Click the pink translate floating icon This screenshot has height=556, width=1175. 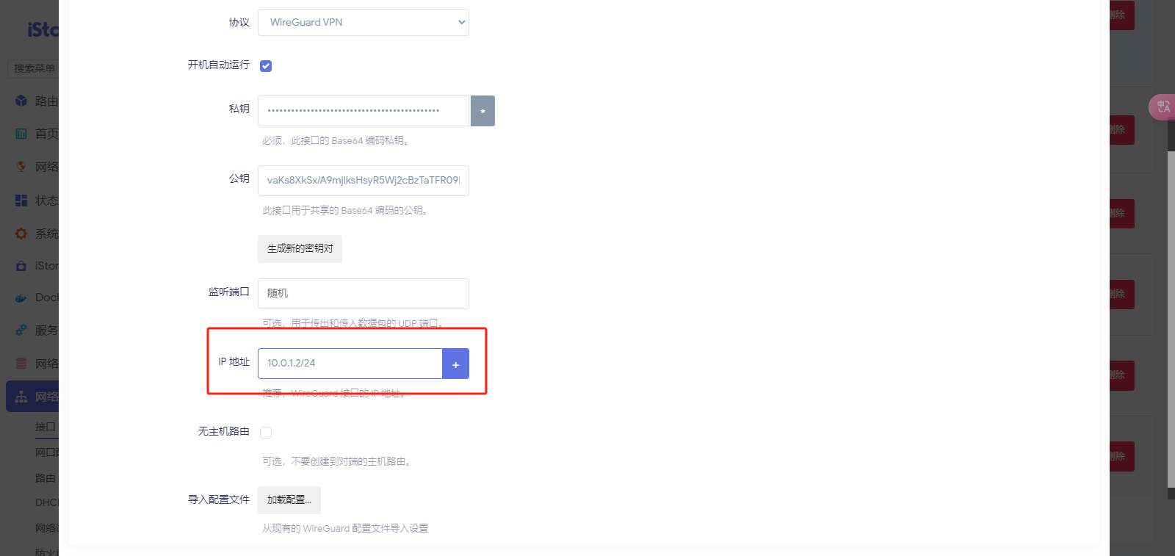[1163, 107]
